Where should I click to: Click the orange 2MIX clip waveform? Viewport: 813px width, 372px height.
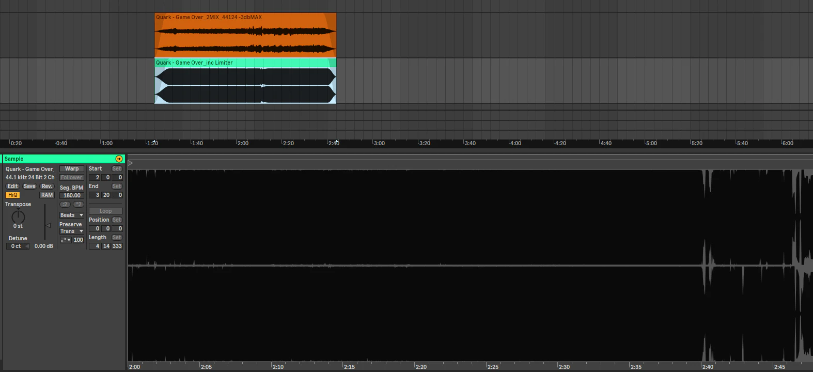click(x=245, y=40)
